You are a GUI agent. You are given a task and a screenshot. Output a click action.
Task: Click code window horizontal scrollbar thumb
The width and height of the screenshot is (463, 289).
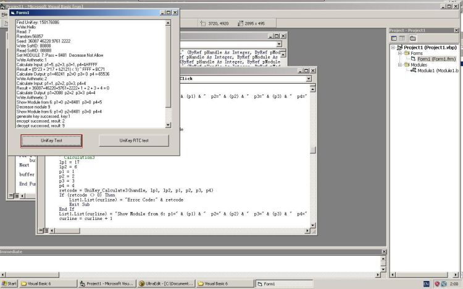tap(67, 230)
